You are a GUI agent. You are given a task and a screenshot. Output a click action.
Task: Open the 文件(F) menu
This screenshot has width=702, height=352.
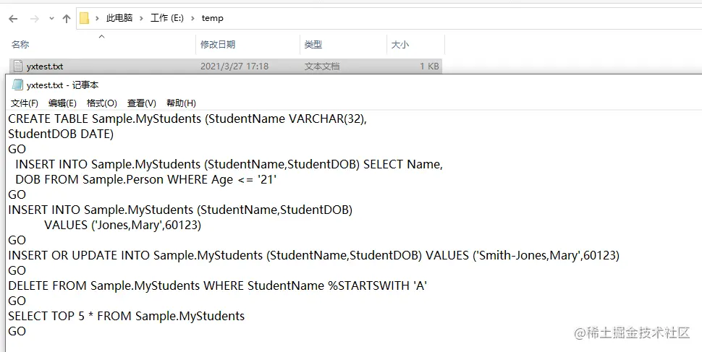pyautogui.click(x=24, y=103)
